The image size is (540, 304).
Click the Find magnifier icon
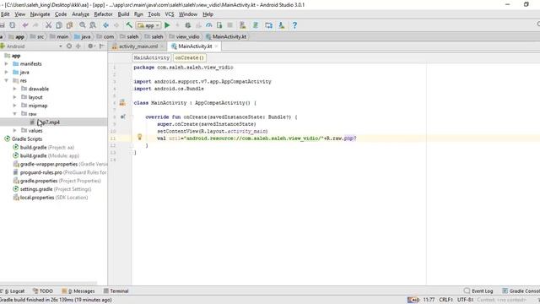[83, 25]
